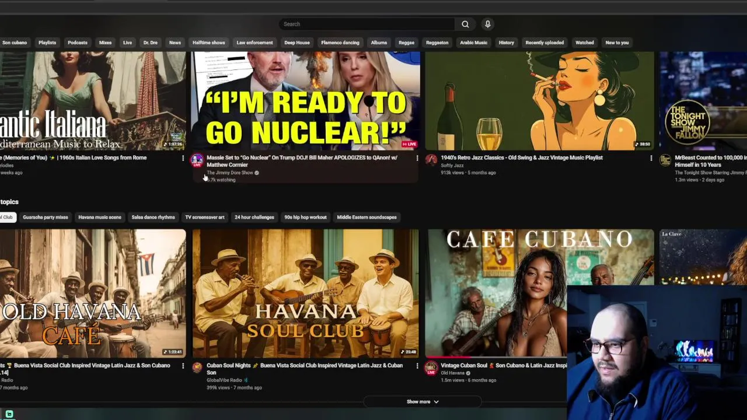Select Salsa dance rhythms topic chip
The width and height of the screenshot is (747, 420).
point(153,217)
